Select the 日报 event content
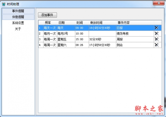The image size is (166, 117). pyautogui.click(x=135, y=28)
